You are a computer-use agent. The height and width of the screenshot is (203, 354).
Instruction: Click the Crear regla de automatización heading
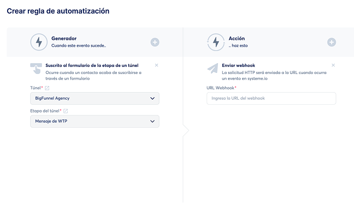[58, 11]
